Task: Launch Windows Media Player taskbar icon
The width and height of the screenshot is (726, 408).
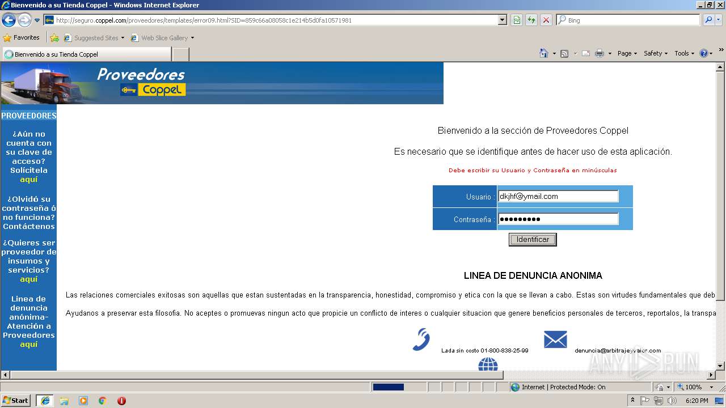Action: tap(83, 401)
